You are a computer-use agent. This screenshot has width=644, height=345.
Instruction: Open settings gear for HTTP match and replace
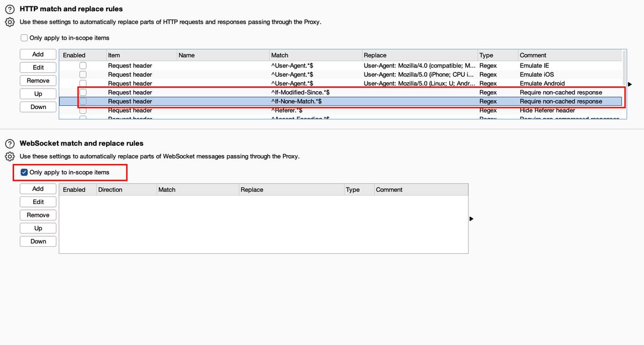pos(9,23)
